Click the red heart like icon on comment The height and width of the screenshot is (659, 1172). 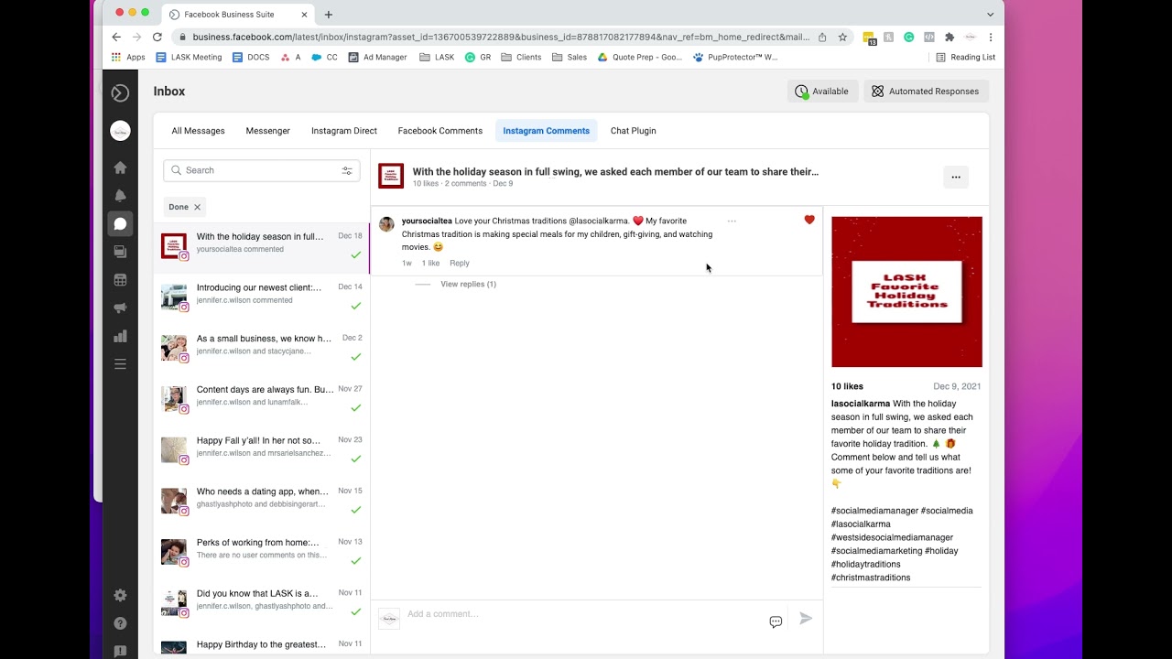click(x=809, y=220)
